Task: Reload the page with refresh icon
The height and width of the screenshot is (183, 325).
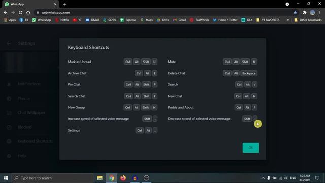Action: pos(20,12)
